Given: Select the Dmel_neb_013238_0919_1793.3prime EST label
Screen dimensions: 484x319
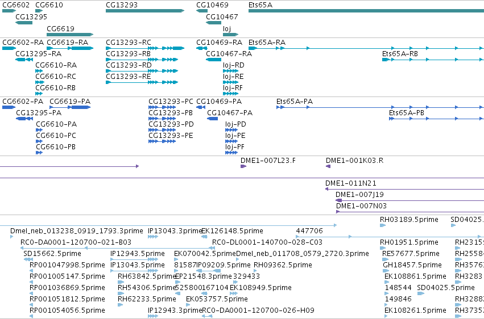Looking at the screenshot, I should [x=77, y=231].
